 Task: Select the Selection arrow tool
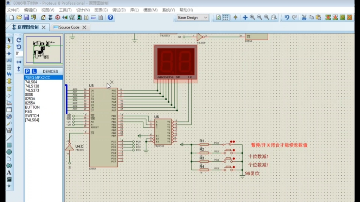(x=9, y=40)
